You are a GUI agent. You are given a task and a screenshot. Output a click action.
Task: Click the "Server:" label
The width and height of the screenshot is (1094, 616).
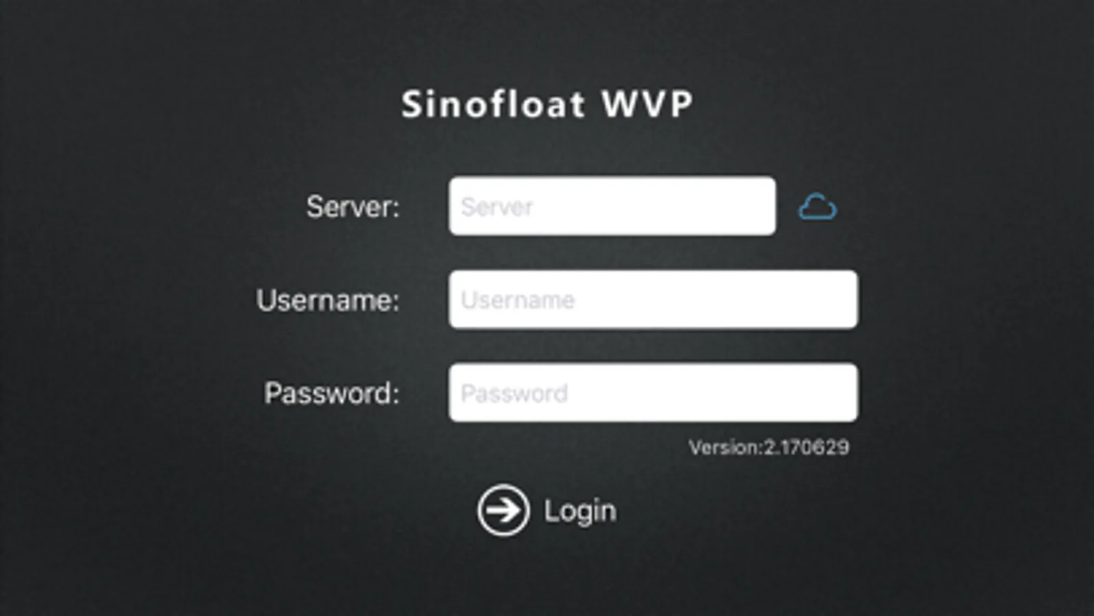pos(352,207)
